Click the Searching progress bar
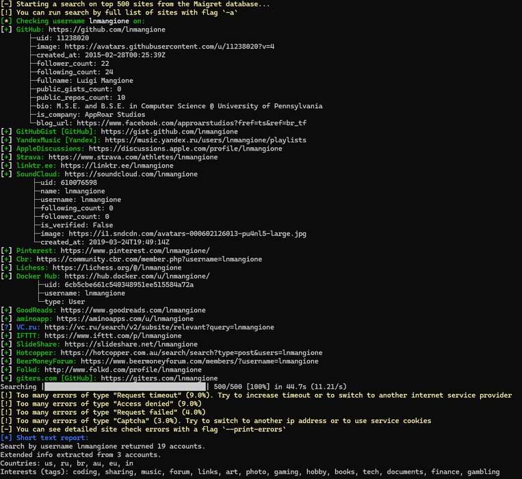The height and width of the screenshot is (479, 522). click(125, 387)
